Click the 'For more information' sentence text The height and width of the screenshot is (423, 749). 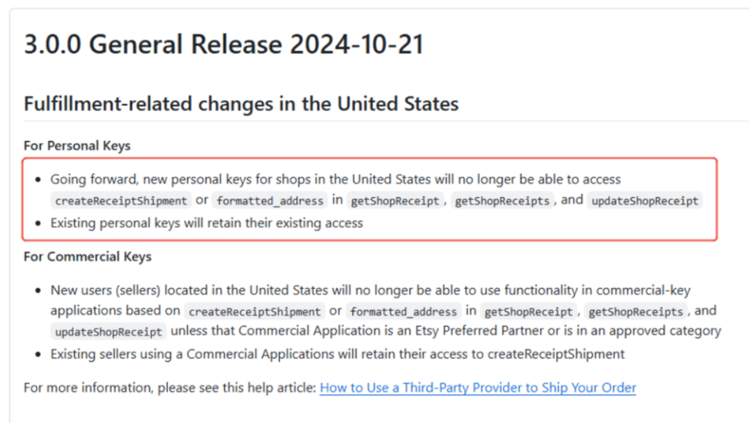(x=169, y=388)
